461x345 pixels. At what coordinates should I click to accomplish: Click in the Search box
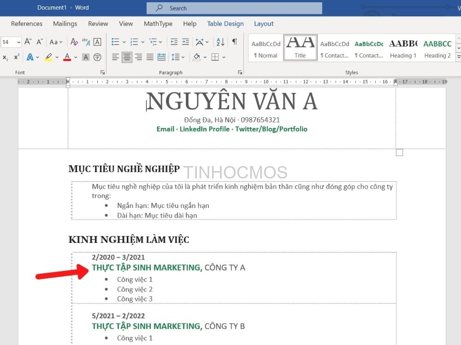pyautogui.click(x=234, y=8)
